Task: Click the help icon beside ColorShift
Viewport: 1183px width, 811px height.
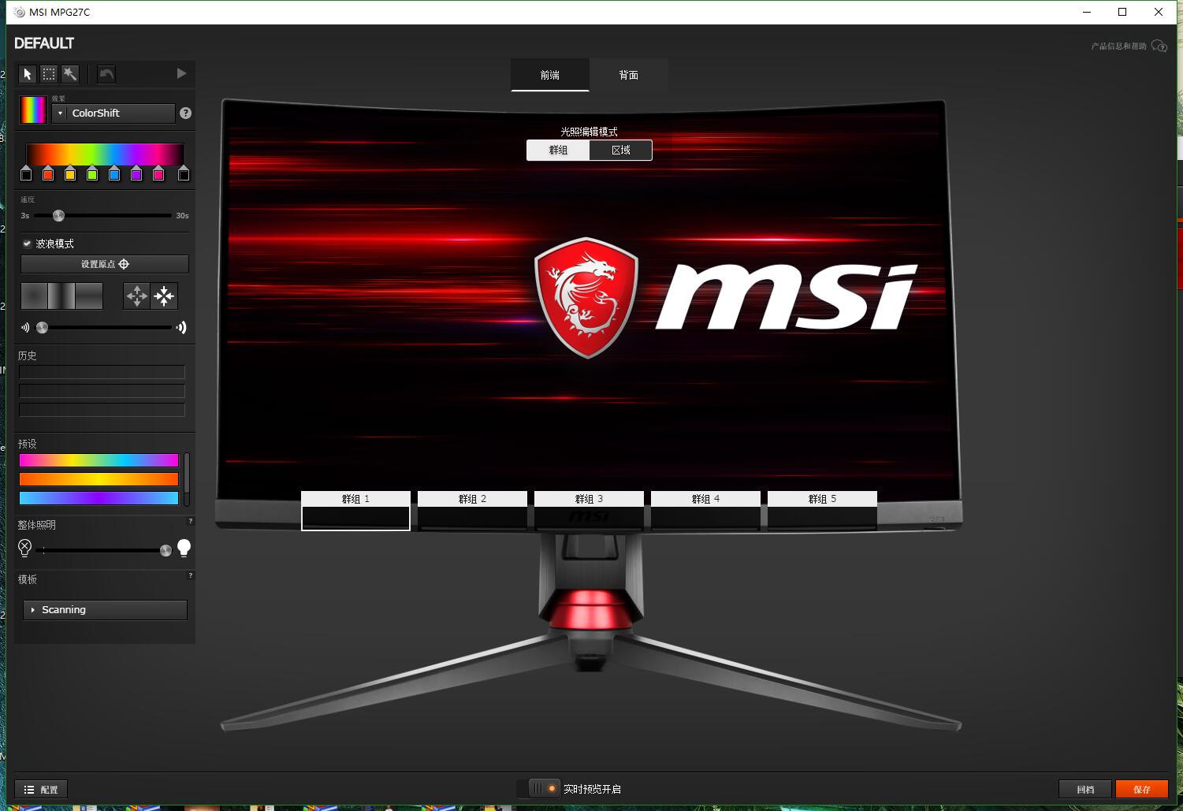Action: point(185,113)
